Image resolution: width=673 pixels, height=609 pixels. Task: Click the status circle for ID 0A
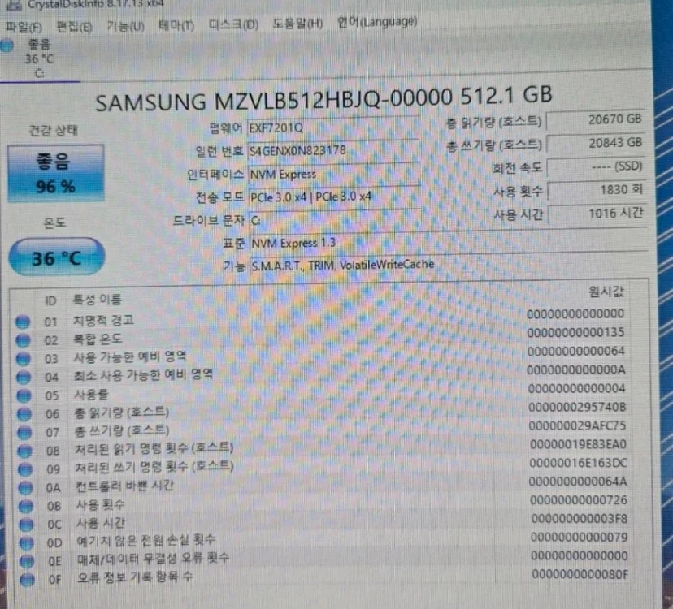26,488
